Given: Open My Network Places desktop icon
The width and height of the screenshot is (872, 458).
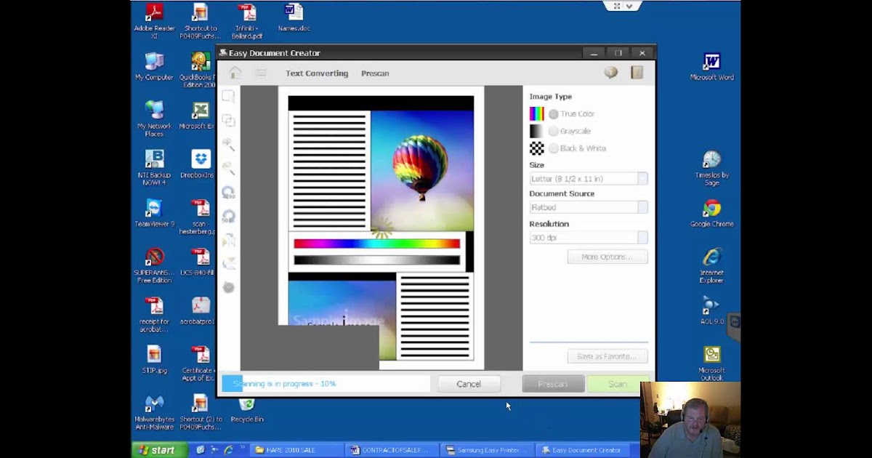Looking at the screenshot, I should pyautogui.click(x=154, y=118).
